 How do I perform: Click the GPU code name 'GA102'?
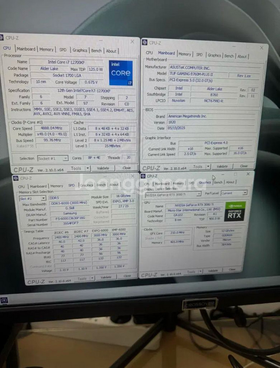tap(178, 215)
